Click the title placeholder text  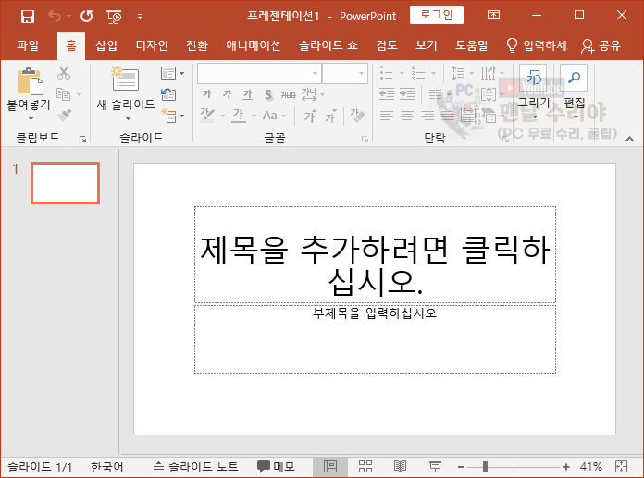(x=375, y=265)
